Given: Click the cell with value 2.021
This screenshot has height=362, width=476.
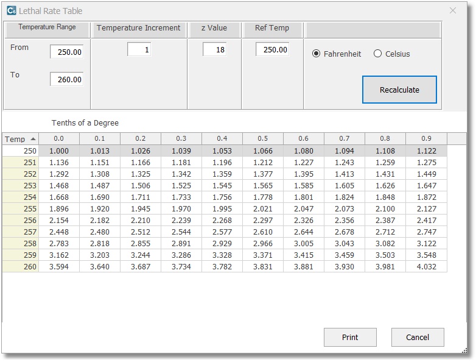Looking at the screenshot, I should 263,208.
